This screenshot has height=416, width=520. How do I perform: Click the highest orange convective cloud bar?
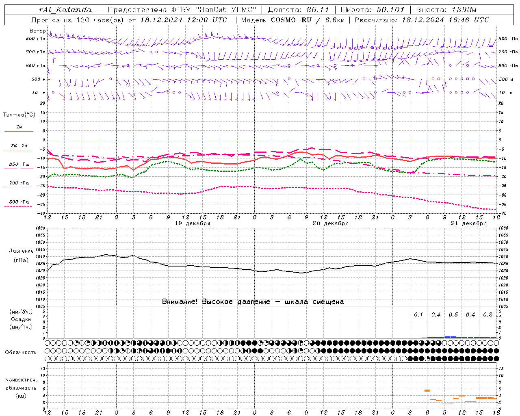point(427,390)
